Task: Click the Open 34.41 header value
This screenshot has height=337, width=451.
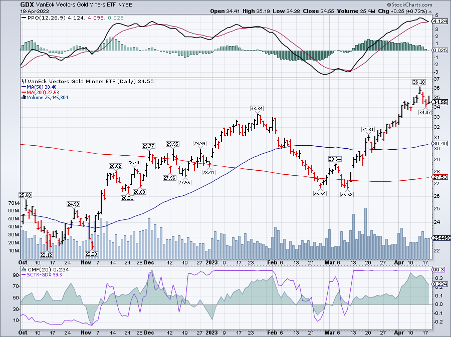Action: tap(225, 11)
